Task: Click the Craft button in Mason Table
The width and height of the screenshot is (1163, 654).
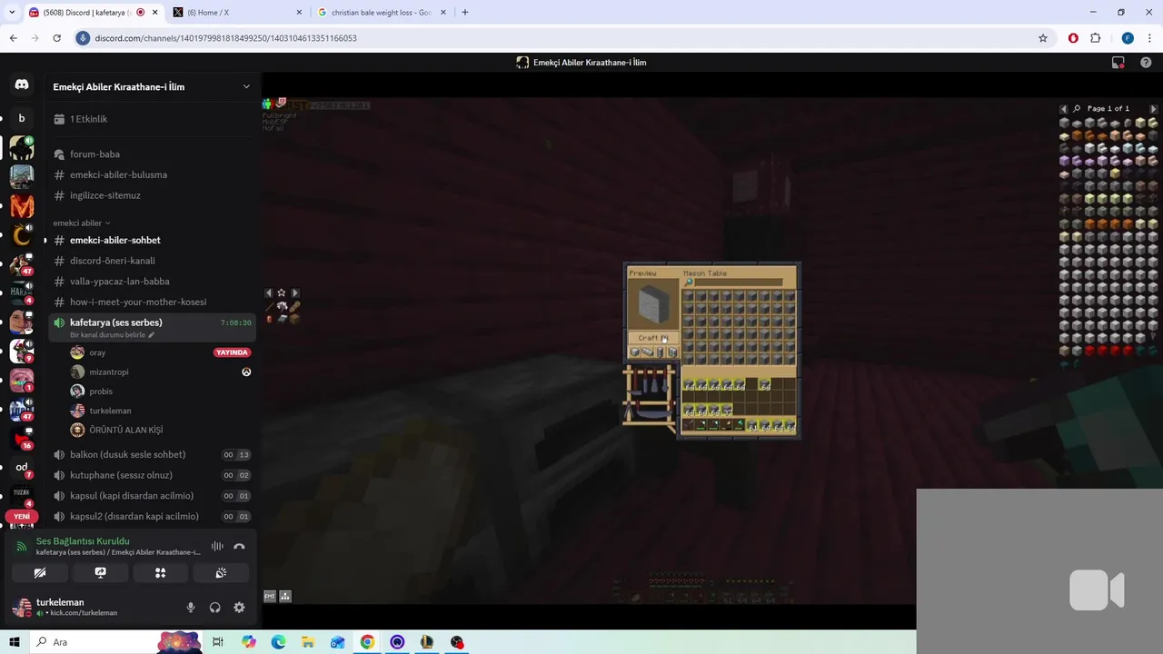Action: (653, 338)
